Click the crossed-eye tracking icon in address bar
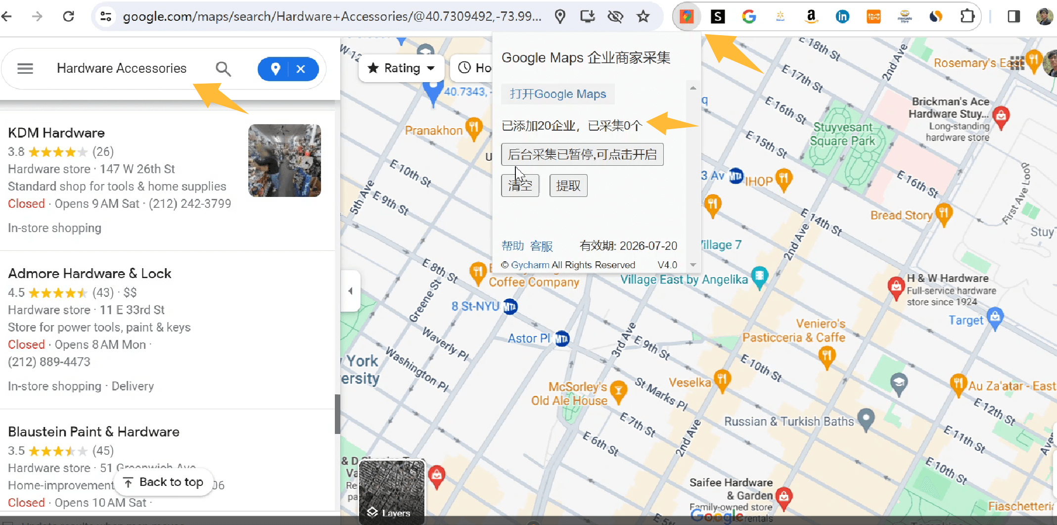This screenshot has height=525, width=1057. click(615, 16)
